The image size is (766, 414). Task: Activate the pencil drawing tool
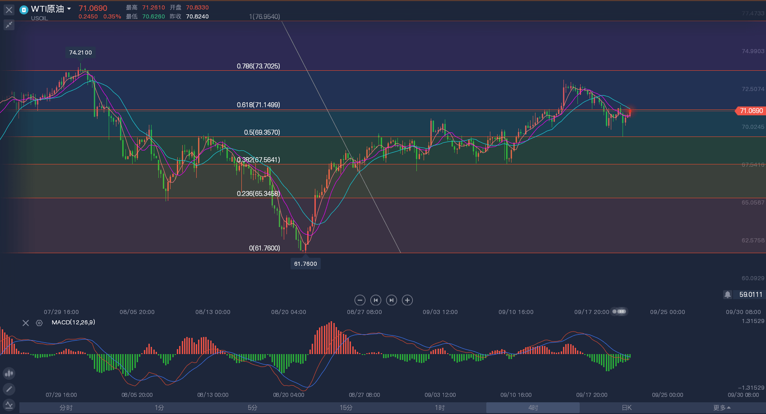9,389
